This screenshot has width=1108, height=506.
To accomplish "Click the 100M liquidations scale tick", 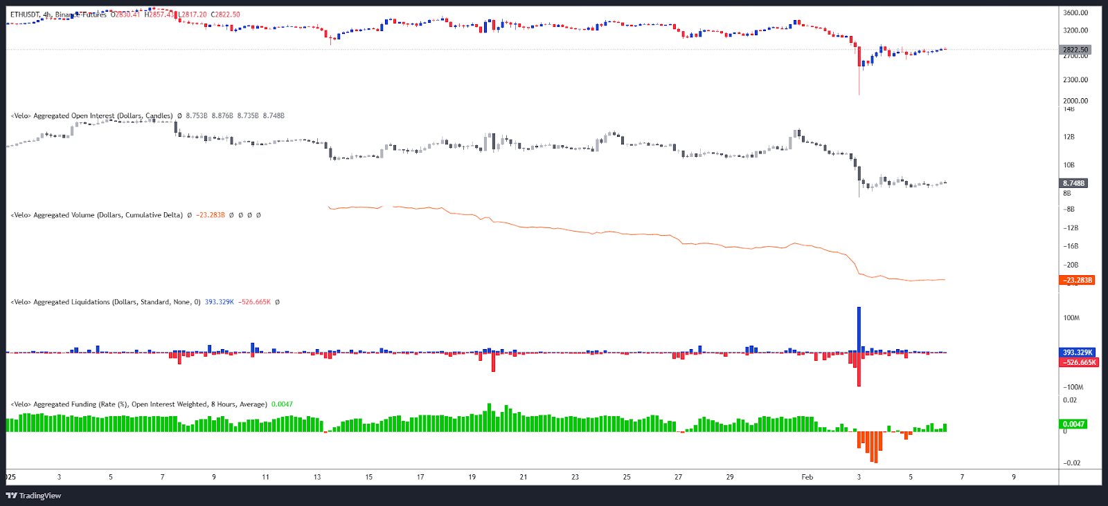I will click(x=1071, y=318).
